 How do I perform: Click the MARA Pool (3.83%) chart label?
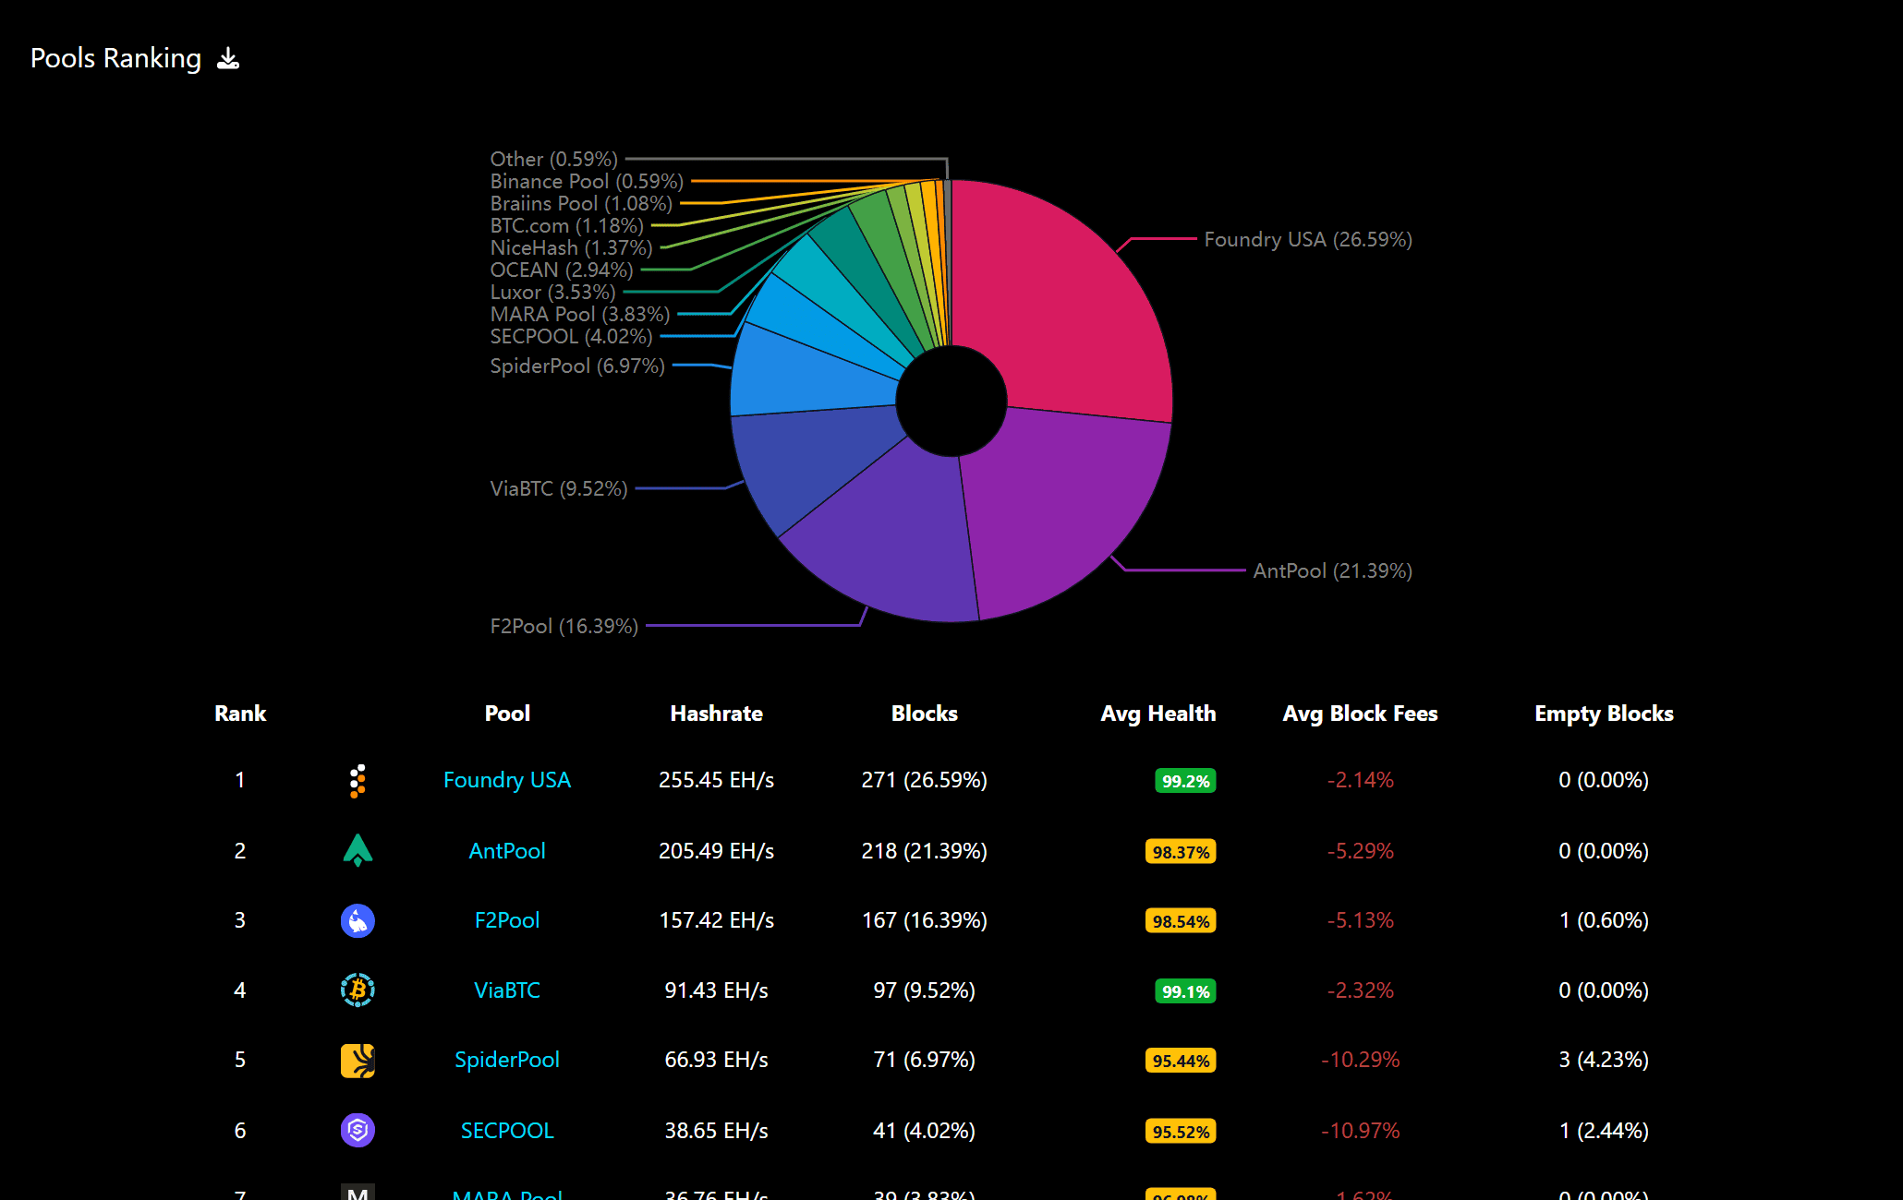579,315
